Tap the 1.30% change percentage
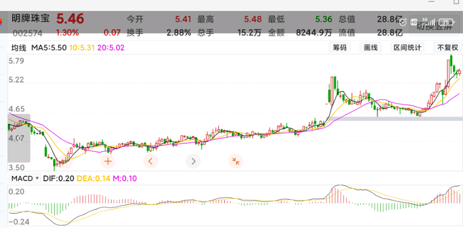463x228 pixels. (68, 33)
